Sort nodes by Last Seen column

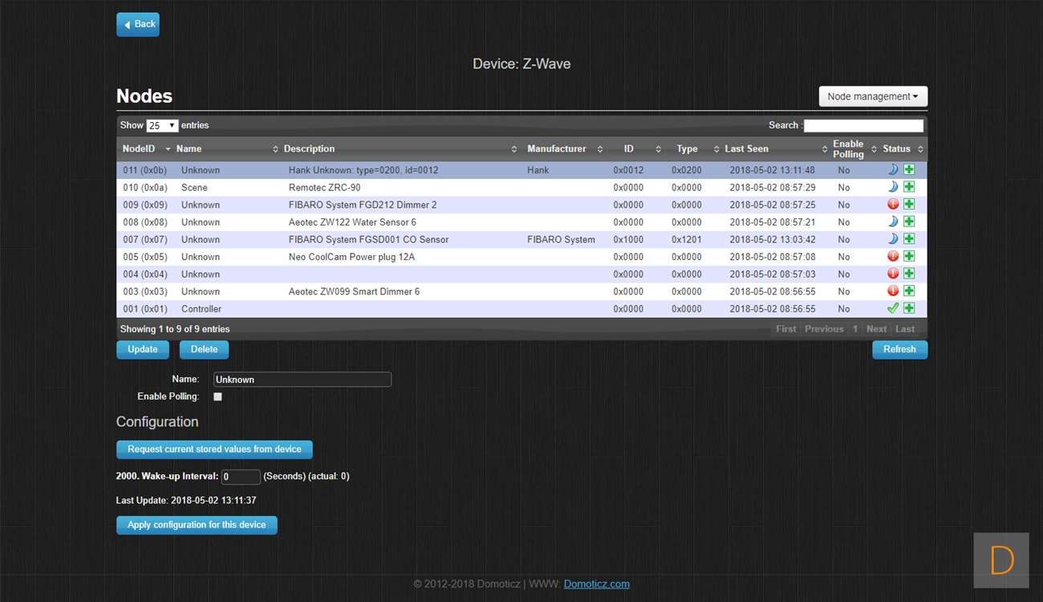pyautogui.click(x=746, y=149)
